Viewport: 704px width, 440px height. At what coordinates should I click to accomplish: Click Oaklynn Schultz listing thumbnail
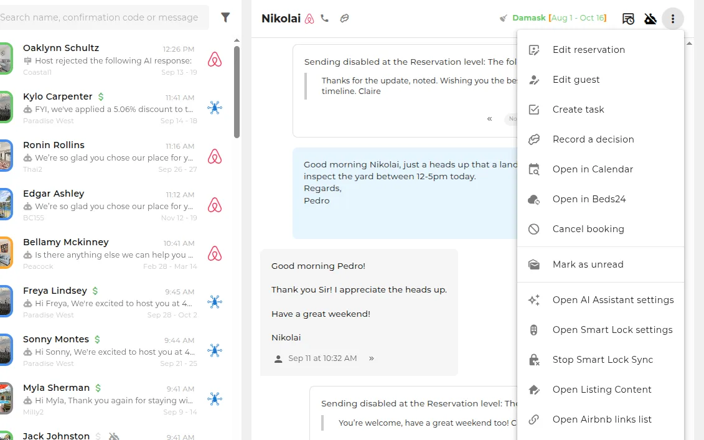click(6, 59)
